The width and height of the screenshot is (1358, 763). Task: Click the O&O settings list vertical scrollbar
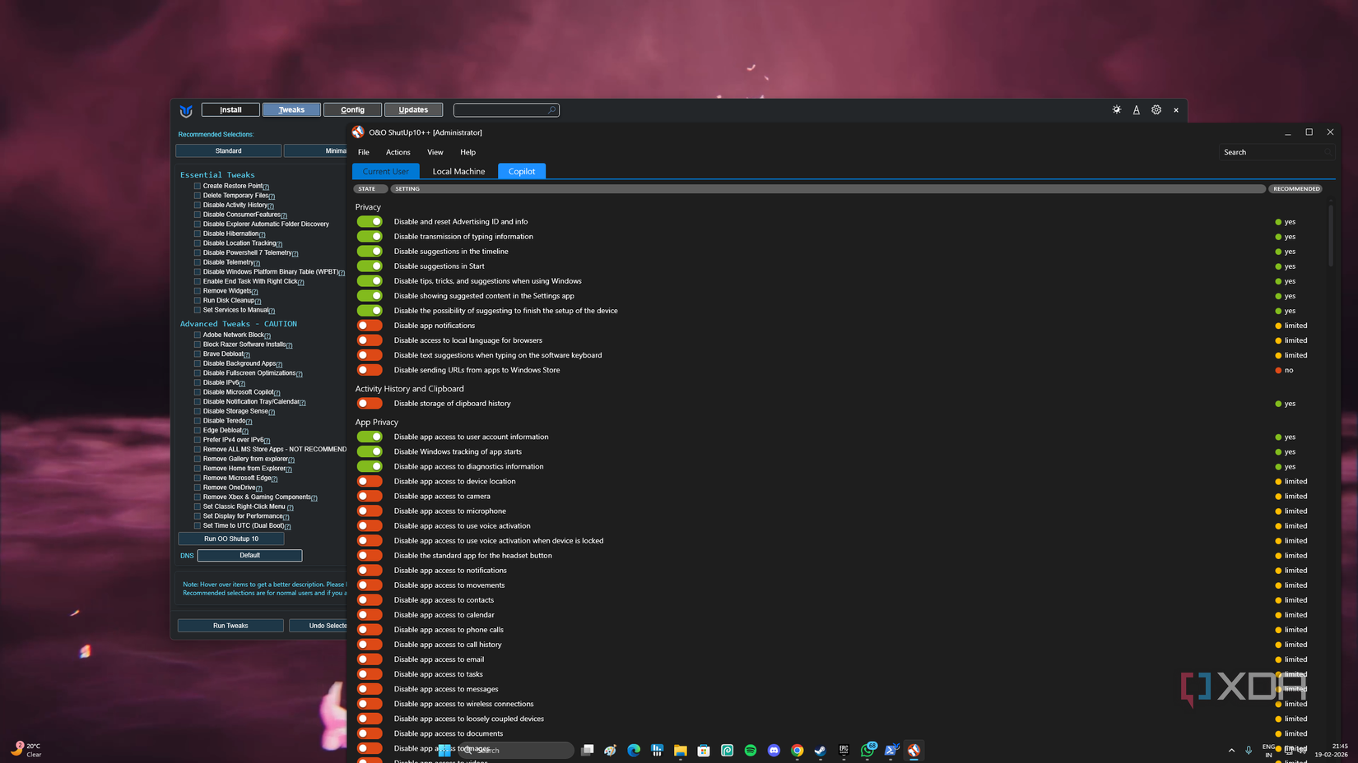pyautogui.click(x=1331, y=236)
